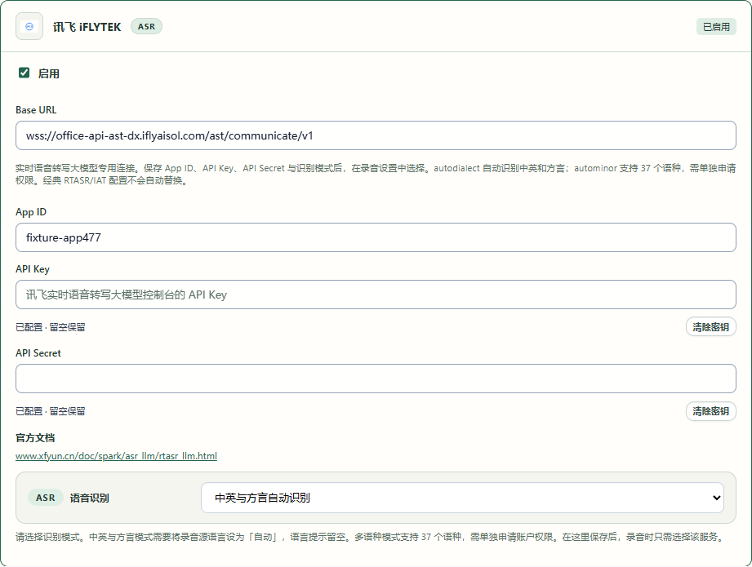Image resolution: width=752 pixels, height=567 pixels.
Task: Click the hint text starting 请选择识别模式
Action: coord(369,537)
